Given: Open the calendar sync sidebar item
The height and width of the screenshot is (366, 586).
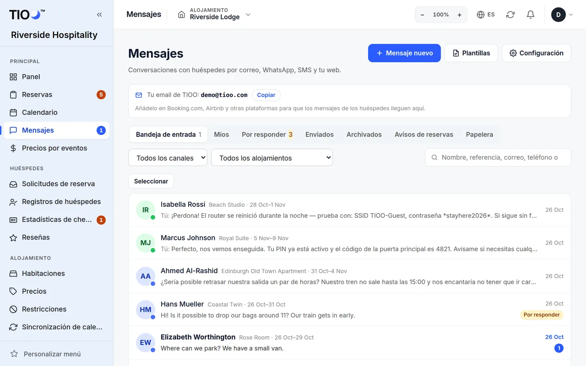Looking at the screenshot, I should [56, 327].
